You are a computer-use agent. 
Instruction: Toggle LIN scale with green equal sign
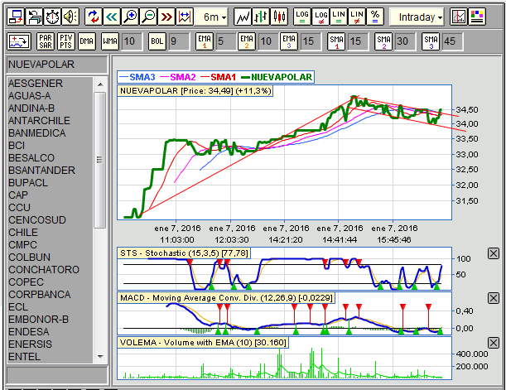339,17
